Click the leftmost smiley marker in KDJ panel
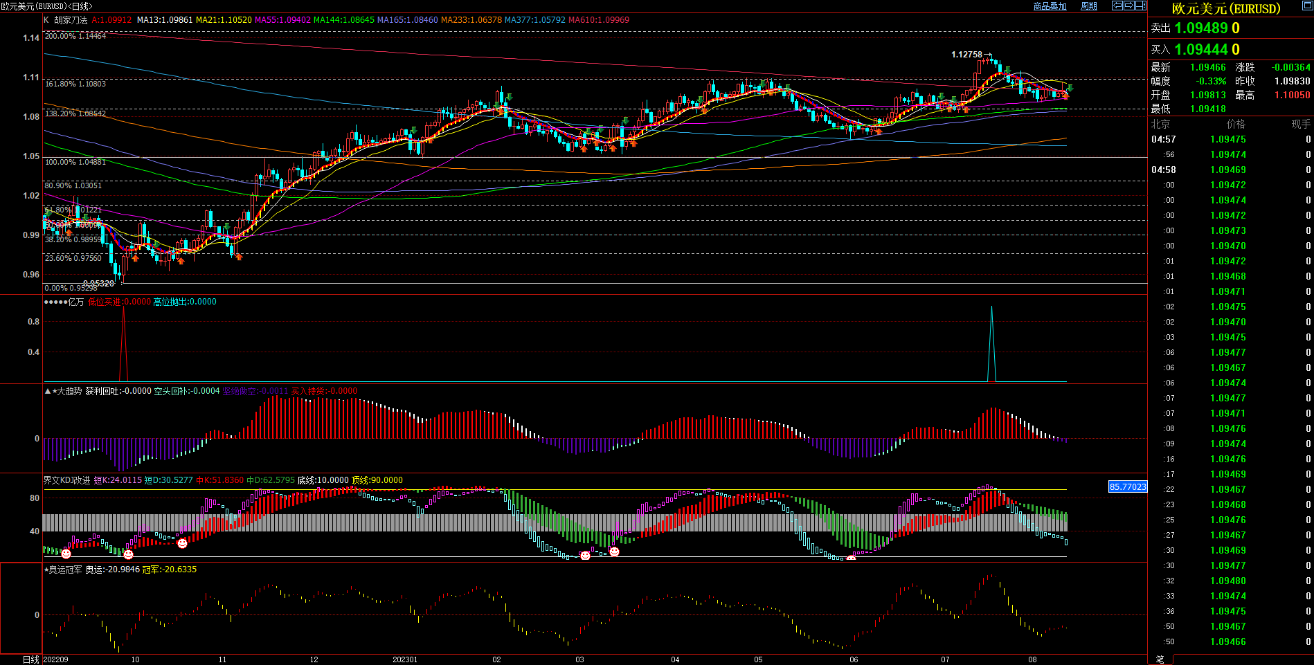The width and height of the screenshot is (1314, 665). pos(66,554)
